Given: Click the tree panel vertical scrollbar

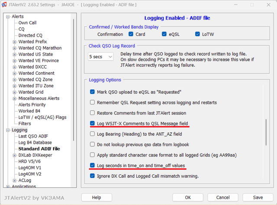Looking at the screenshot, I should [x=74, y=80].
